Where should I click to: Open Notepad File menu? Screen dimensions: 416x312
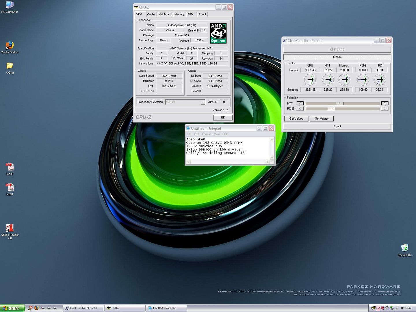(189, 134)
